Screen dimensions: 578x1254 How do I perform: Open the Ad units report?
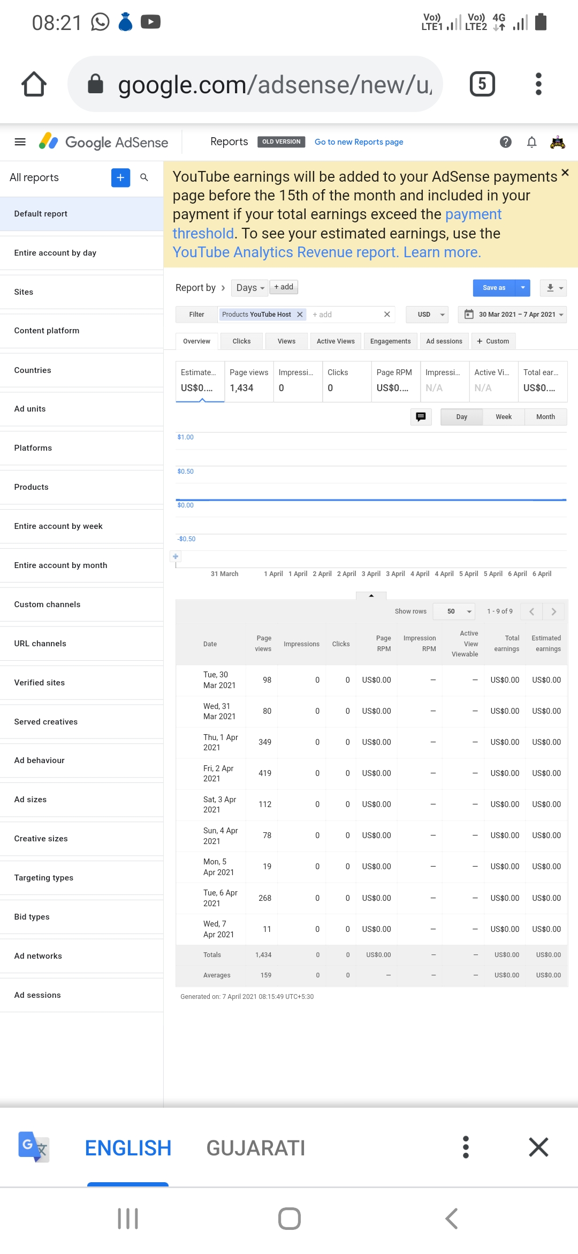point(81,409)
